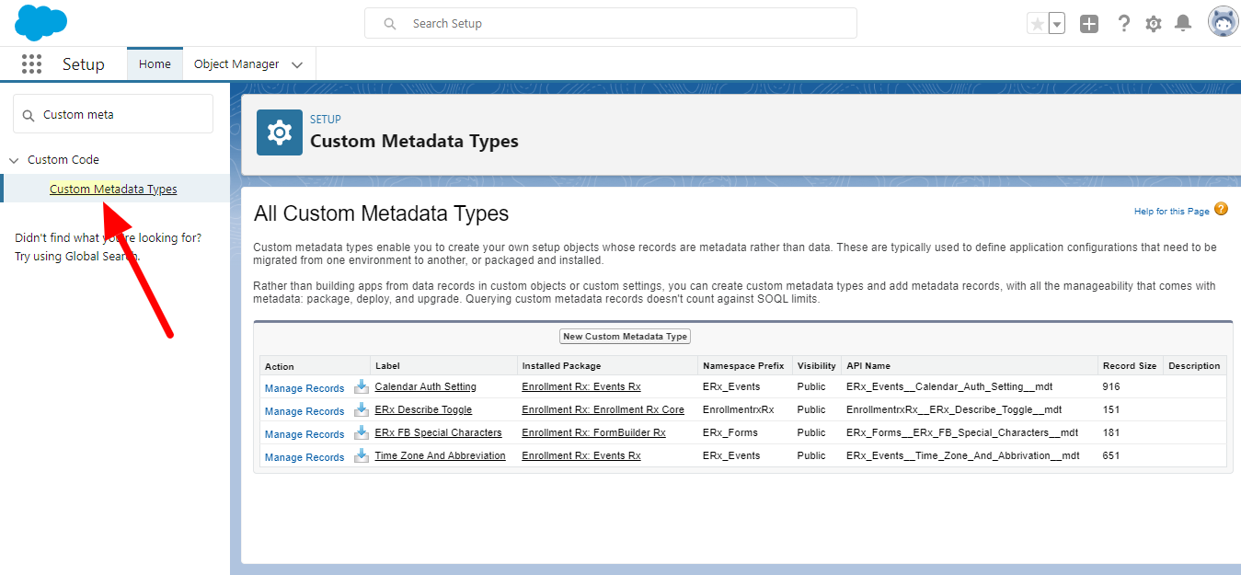Open the Object Manager tab
The height and width of the screenshot is (575, 1241).
pos(236,64)
